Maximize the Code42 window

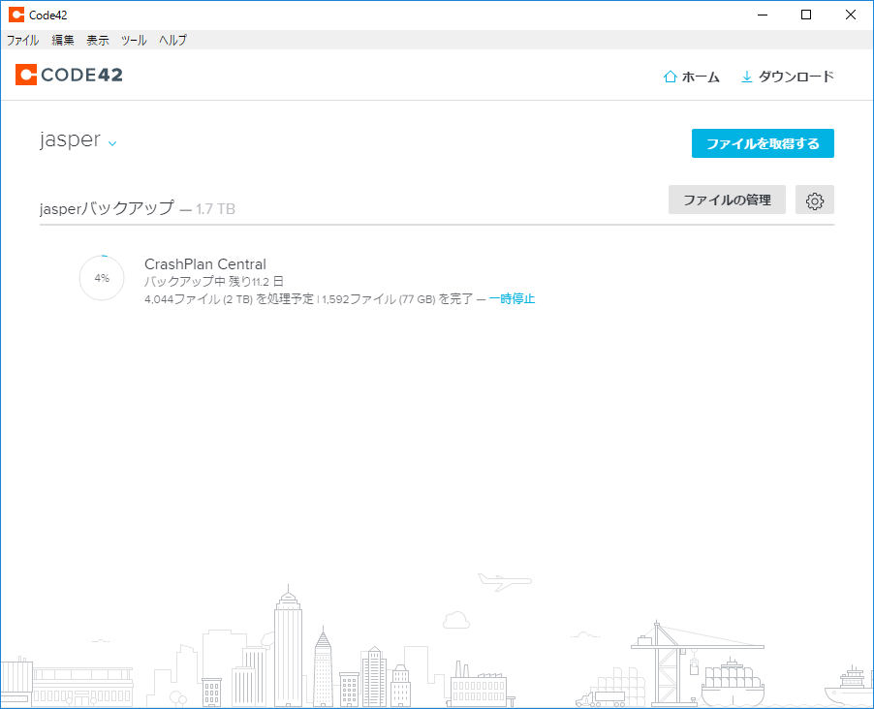[806, 15]
